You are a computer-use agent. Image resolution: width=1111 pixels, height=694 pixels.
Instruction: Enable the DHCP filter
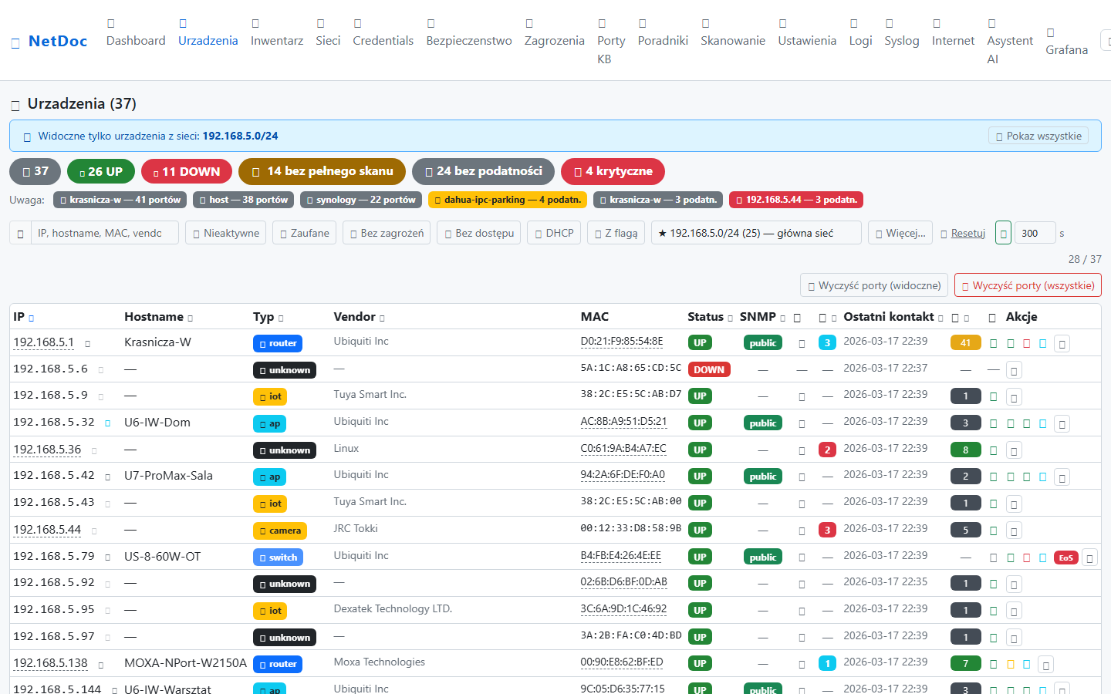coord(554,233)
